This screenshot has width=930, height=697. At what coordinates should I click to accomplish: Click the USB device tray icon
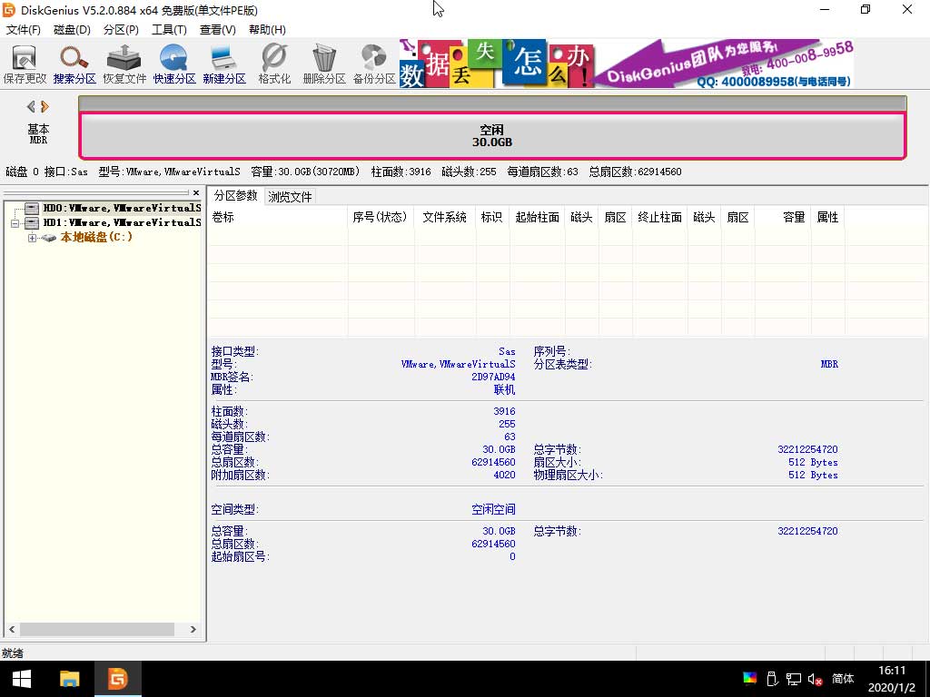tap(772, 679)
